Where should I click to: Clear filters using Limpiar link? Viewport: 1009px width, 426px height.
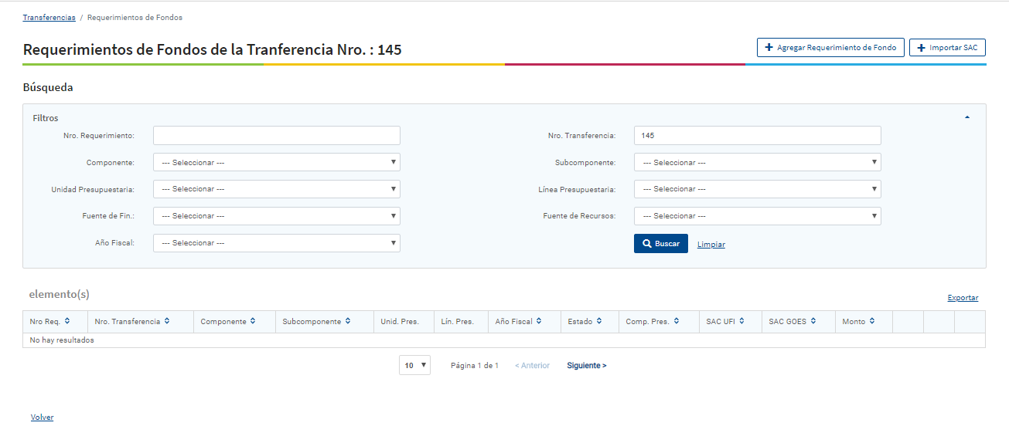click(711, 245)
